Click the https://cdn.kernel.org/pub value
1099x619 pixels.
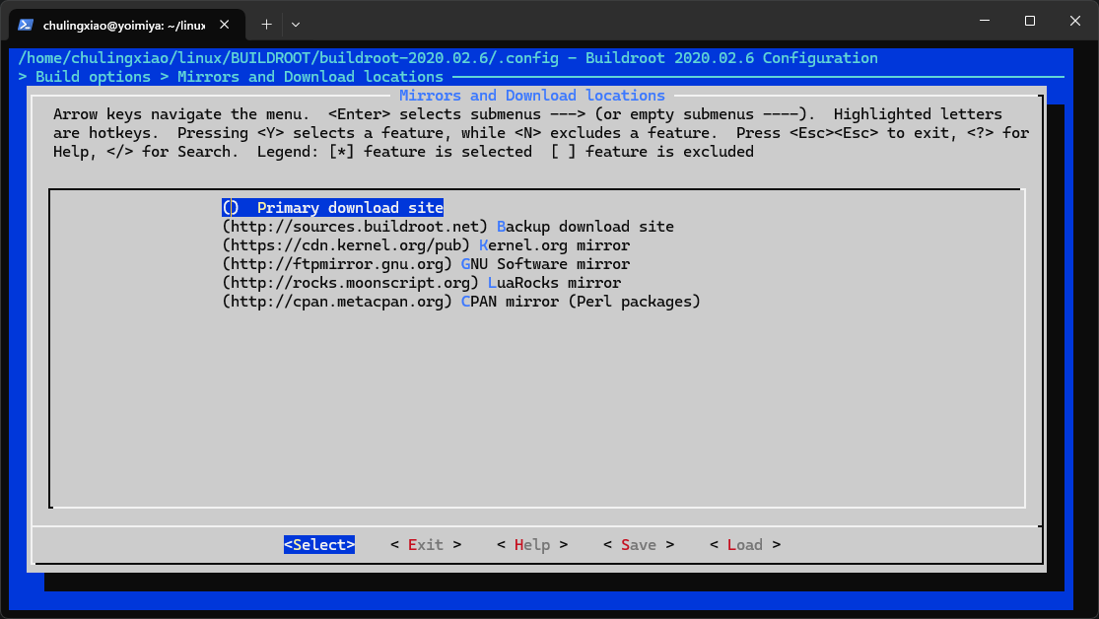click(346, 245)
